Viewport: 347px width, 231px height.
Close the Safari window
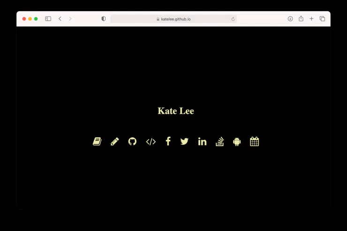24,19
